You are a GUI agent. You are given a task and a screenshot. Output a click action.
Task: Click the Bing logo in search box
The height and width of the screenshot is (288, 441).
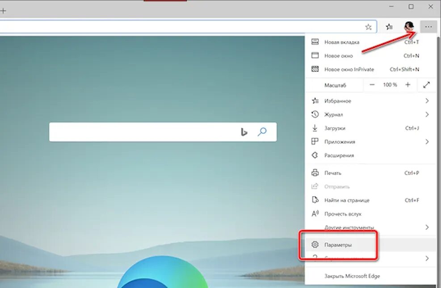pyautogui.click(x=244, y=132)
